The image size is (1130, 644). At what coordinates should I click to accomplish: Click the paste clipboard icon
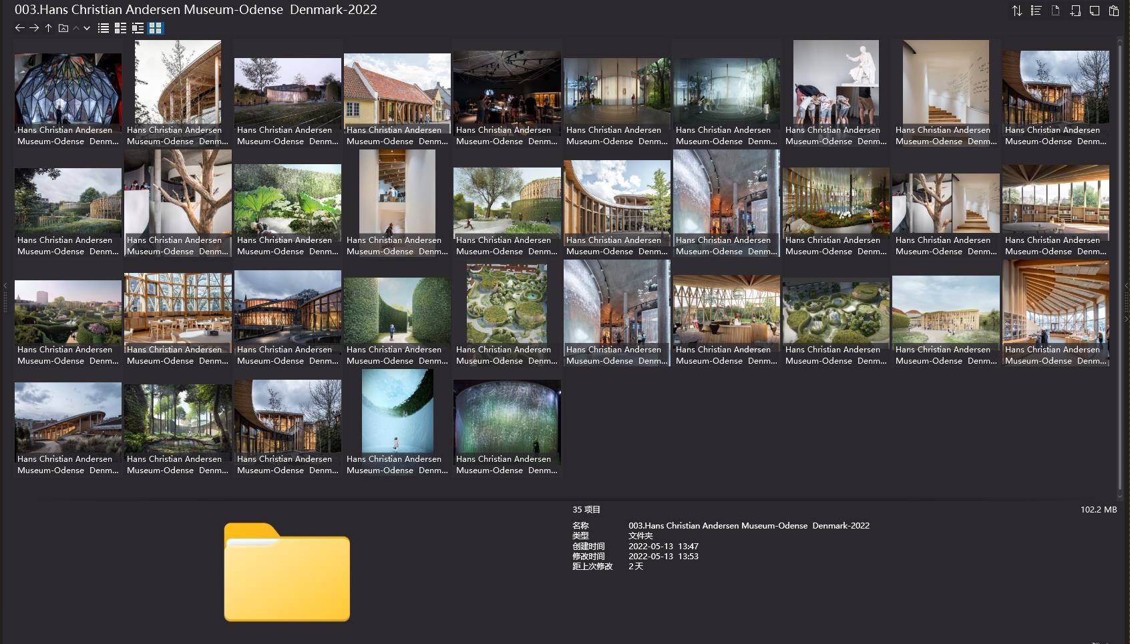point(1112,10)
